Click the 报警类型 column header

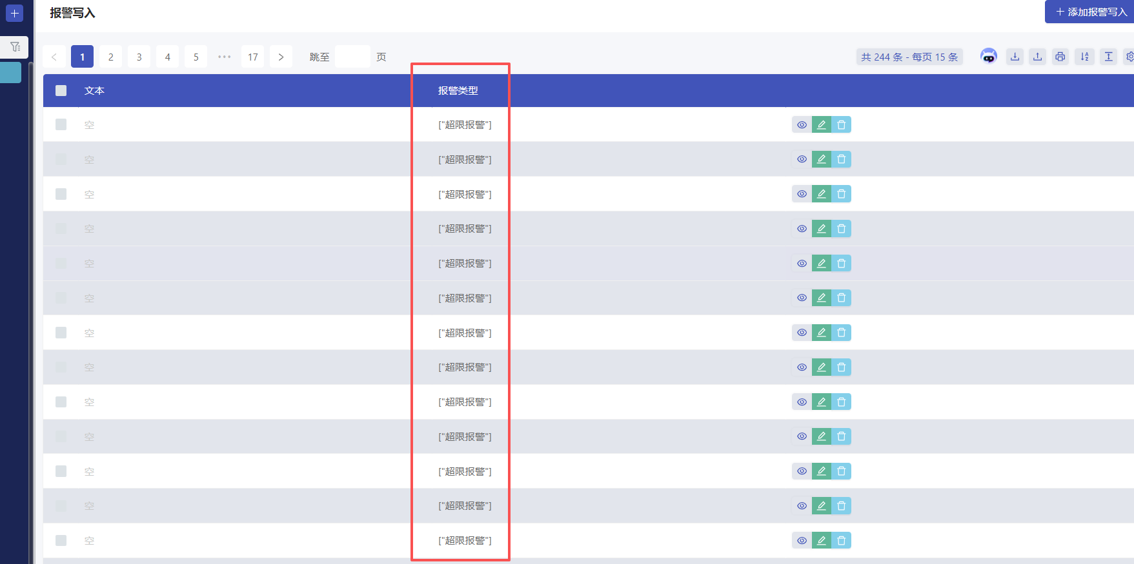coord(458,91)
